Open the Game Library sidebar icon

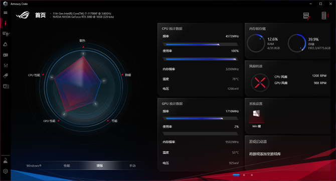click(6, 55)
